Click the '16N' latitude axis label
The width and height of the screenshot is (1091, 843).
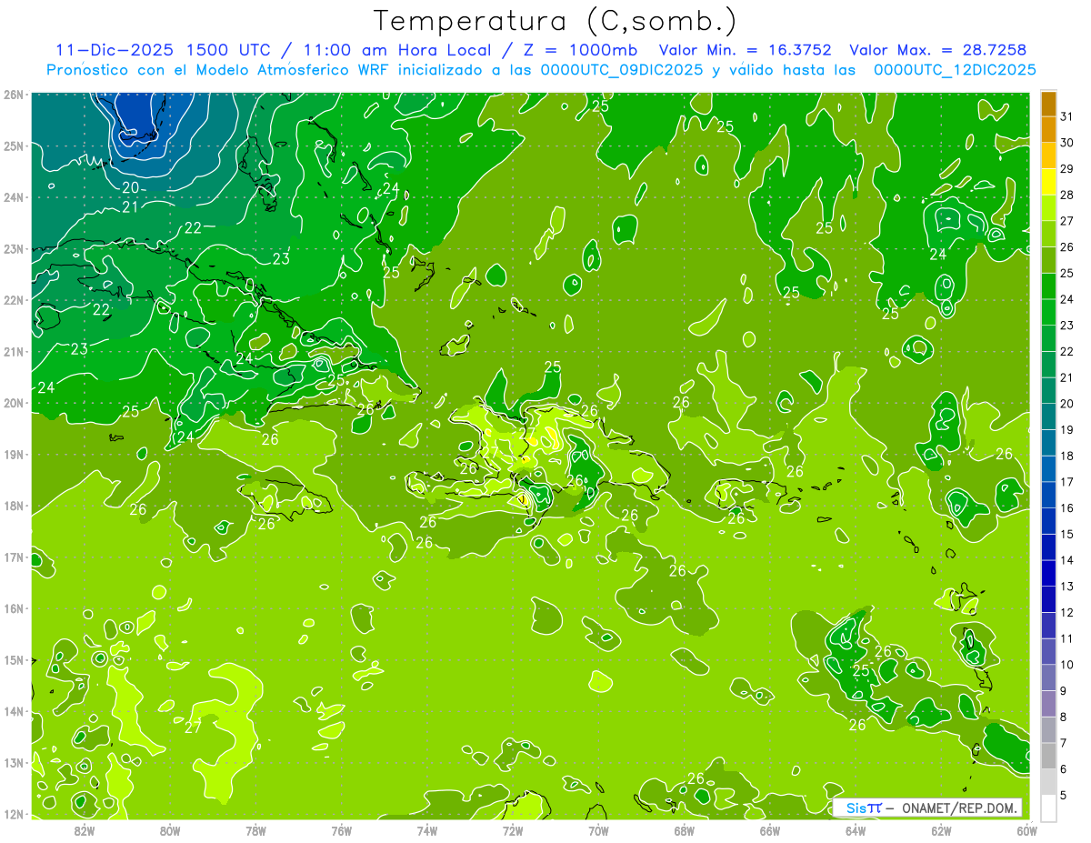click(x=14, y=608)
